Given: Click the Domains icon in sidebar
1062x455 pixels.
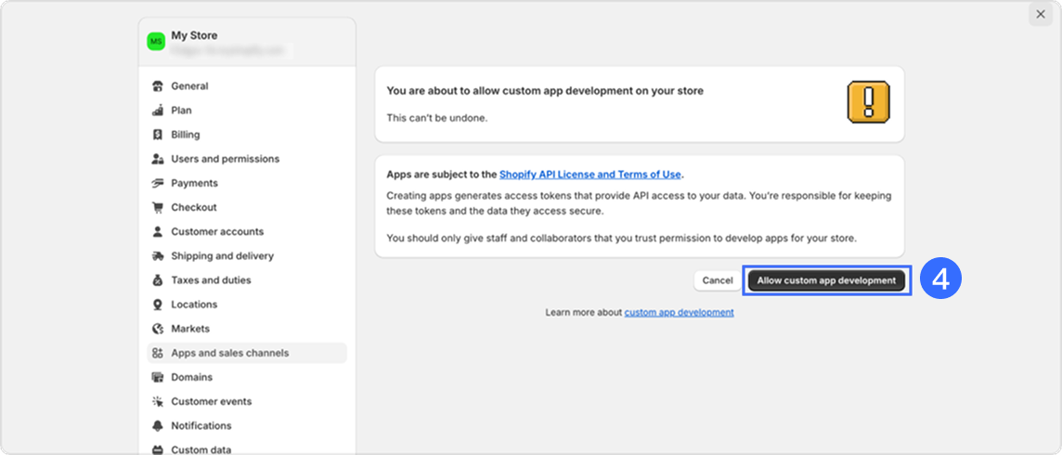Looking at the screenshot, I should coord(158,377).
